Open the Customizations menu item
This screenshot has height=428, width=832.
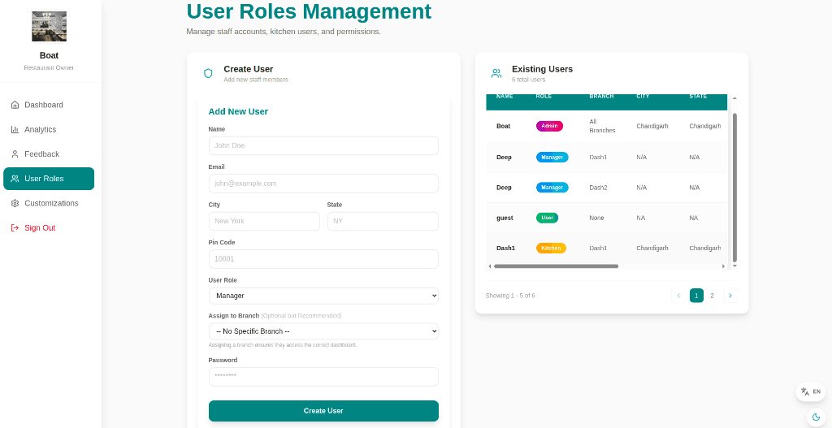49,203
